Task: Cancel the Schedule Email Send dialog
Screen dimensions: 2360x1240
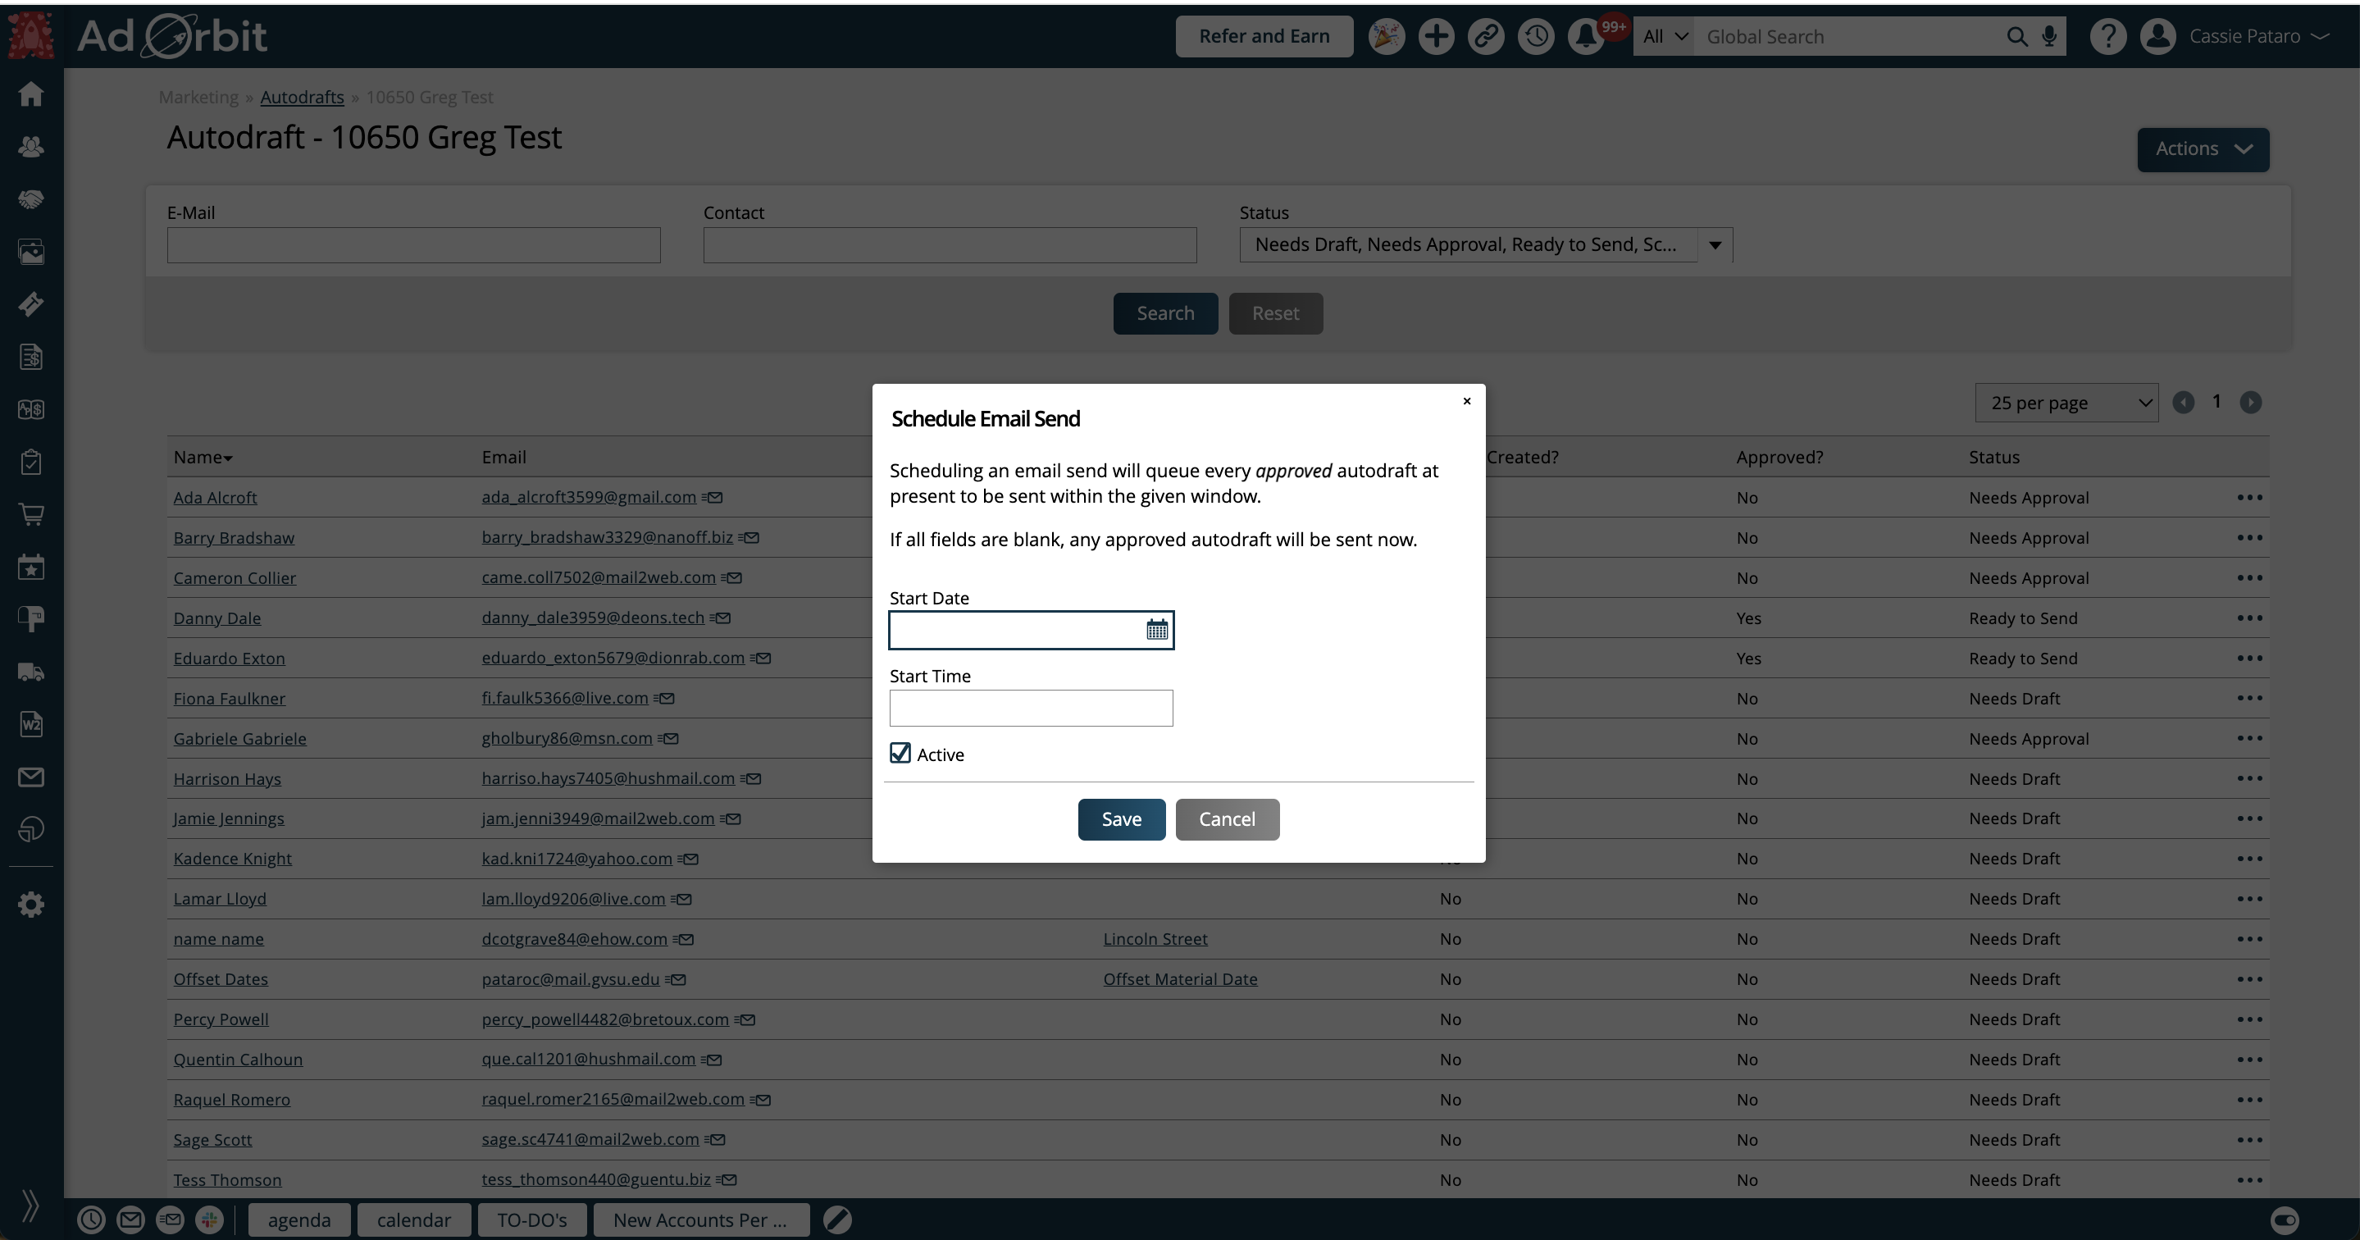Action: [1227, 819]
